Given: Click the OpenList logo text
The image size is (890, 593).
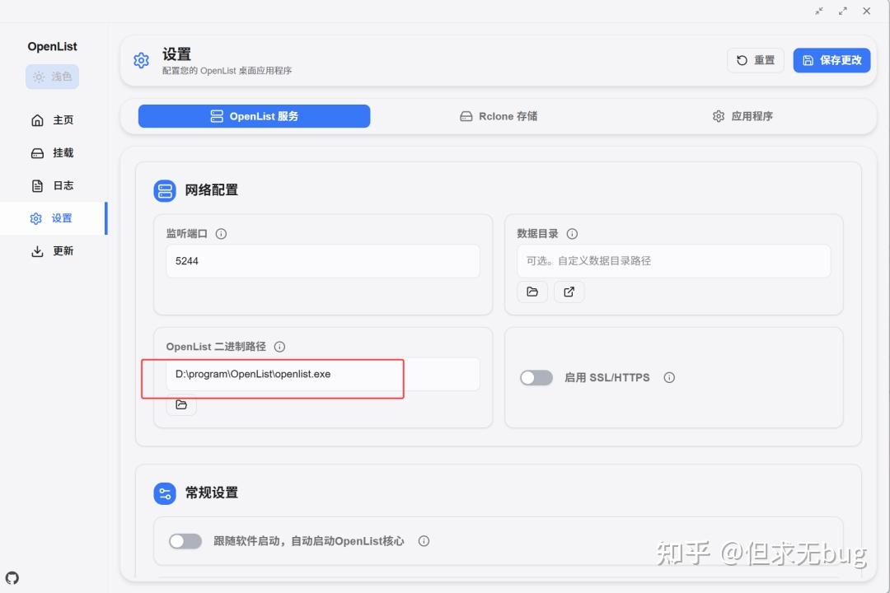Looking at the screenshot, I should pyautogui.click(x=52, y=46).
